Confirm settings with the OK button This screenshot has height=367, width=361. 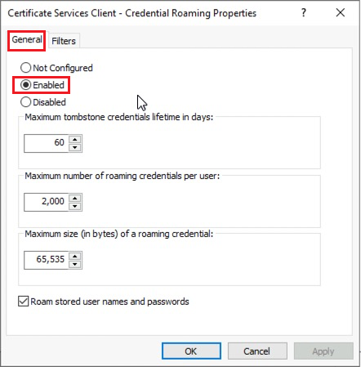coord(191,351)
